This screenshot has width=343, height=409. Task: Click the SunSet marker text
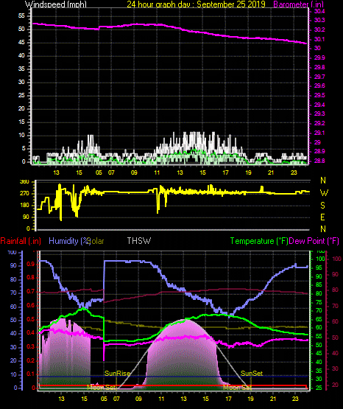[x=251, y=374]
